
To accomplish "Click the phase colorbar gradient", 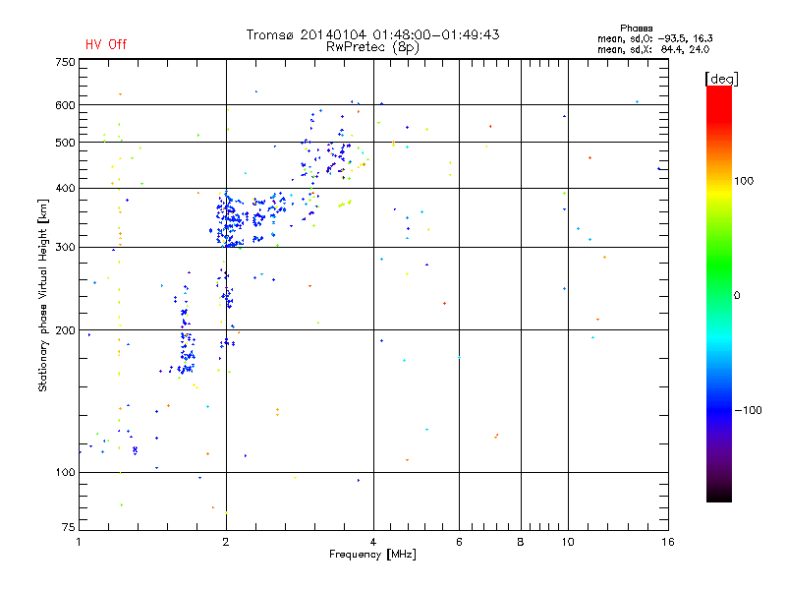I will click(x=719, y=293).
